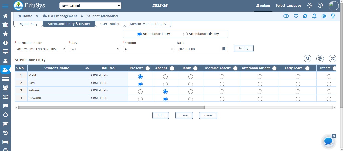Open the search icon above the attendance table

[308, 58]
